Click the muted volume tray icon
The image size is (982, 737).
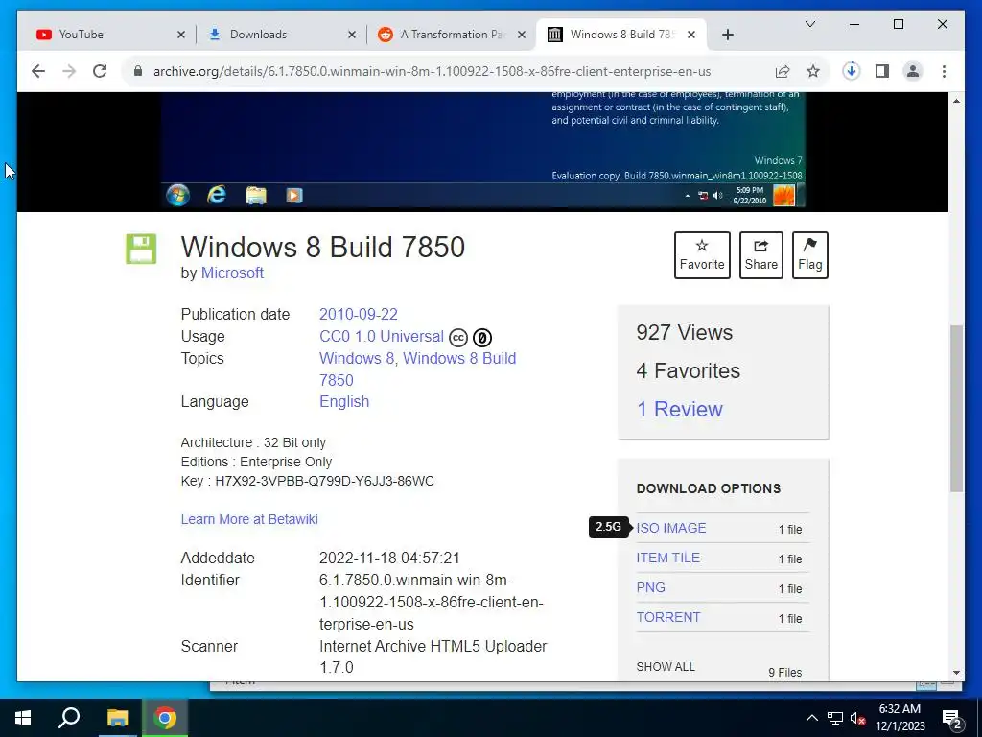858,718
